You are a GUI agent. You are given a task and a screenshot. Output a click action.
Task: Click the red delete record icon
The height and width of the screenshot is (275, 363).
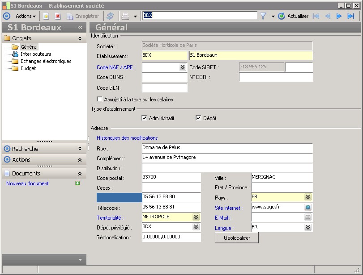click(58, 16)
